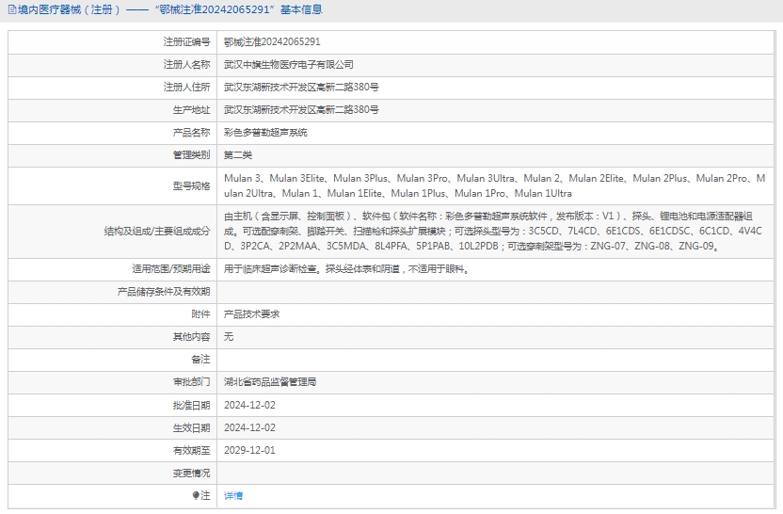
Task: Click the bullet icon next to 注 label
Action: (x=196, y=495)
